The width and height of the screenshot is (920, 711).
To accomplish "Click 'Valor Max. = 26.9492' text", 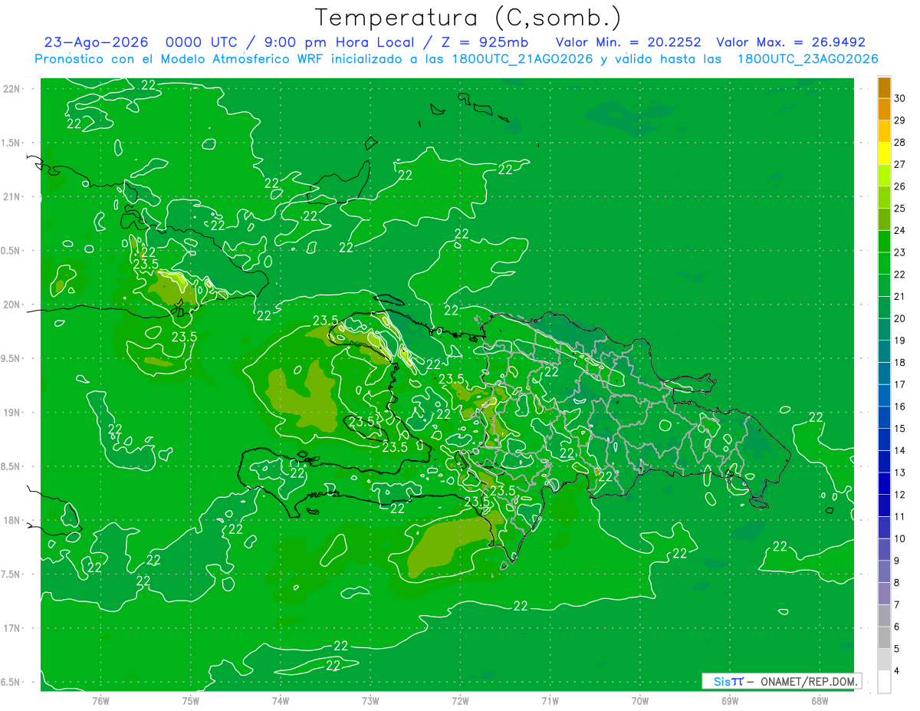I will [790, 43].
